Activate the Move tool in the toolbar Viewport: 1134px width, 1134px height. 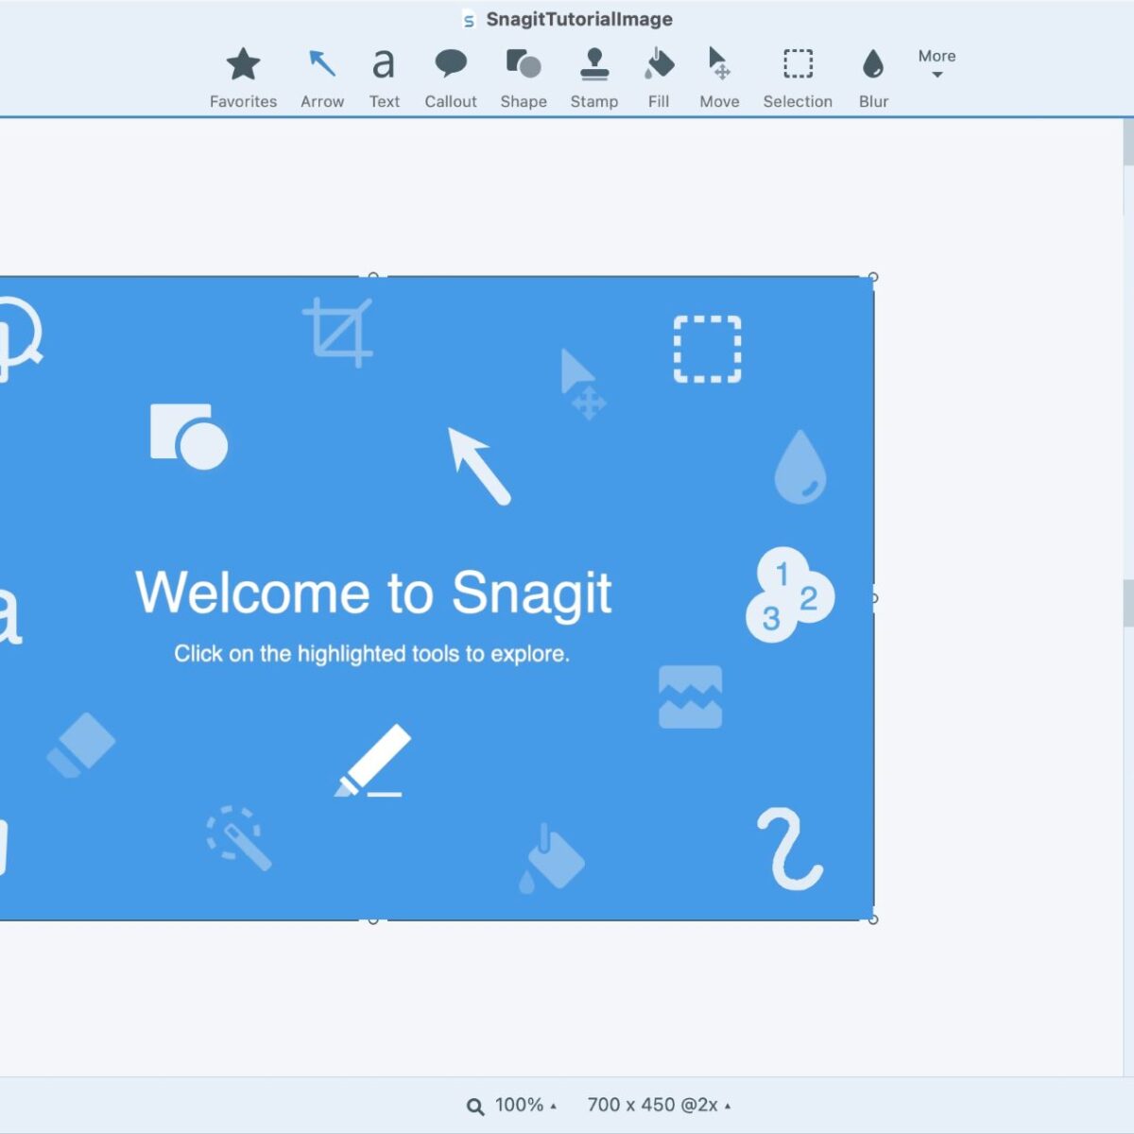719,78
